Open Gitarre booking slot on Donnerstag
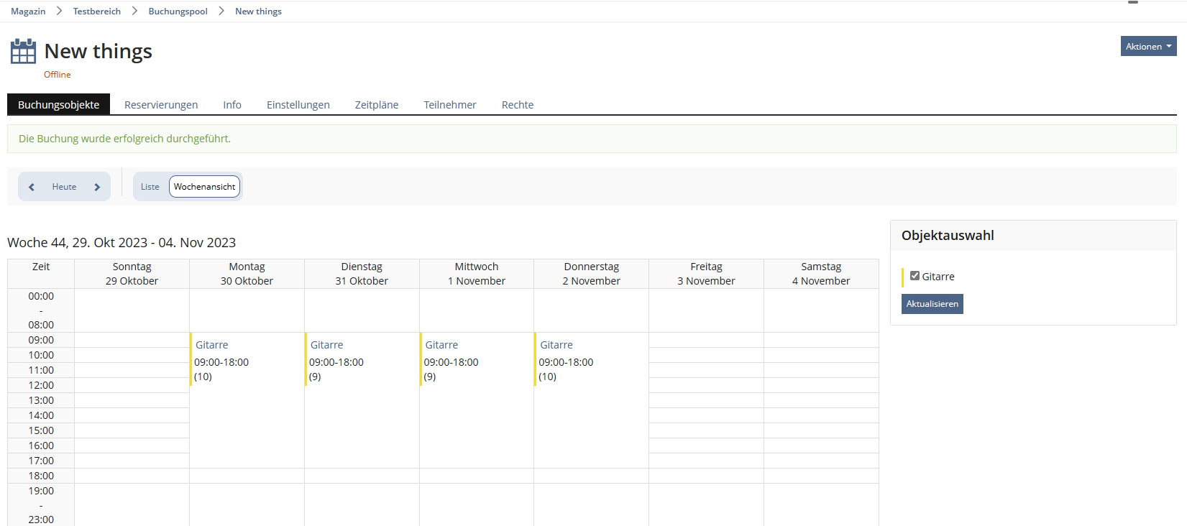Screen dimensions: 1187x526 click(556, 345)
